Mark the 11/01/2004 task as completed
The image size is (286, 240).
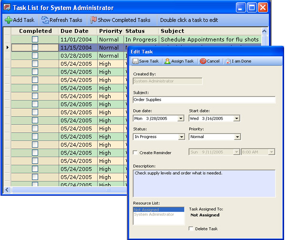point(35,40)
